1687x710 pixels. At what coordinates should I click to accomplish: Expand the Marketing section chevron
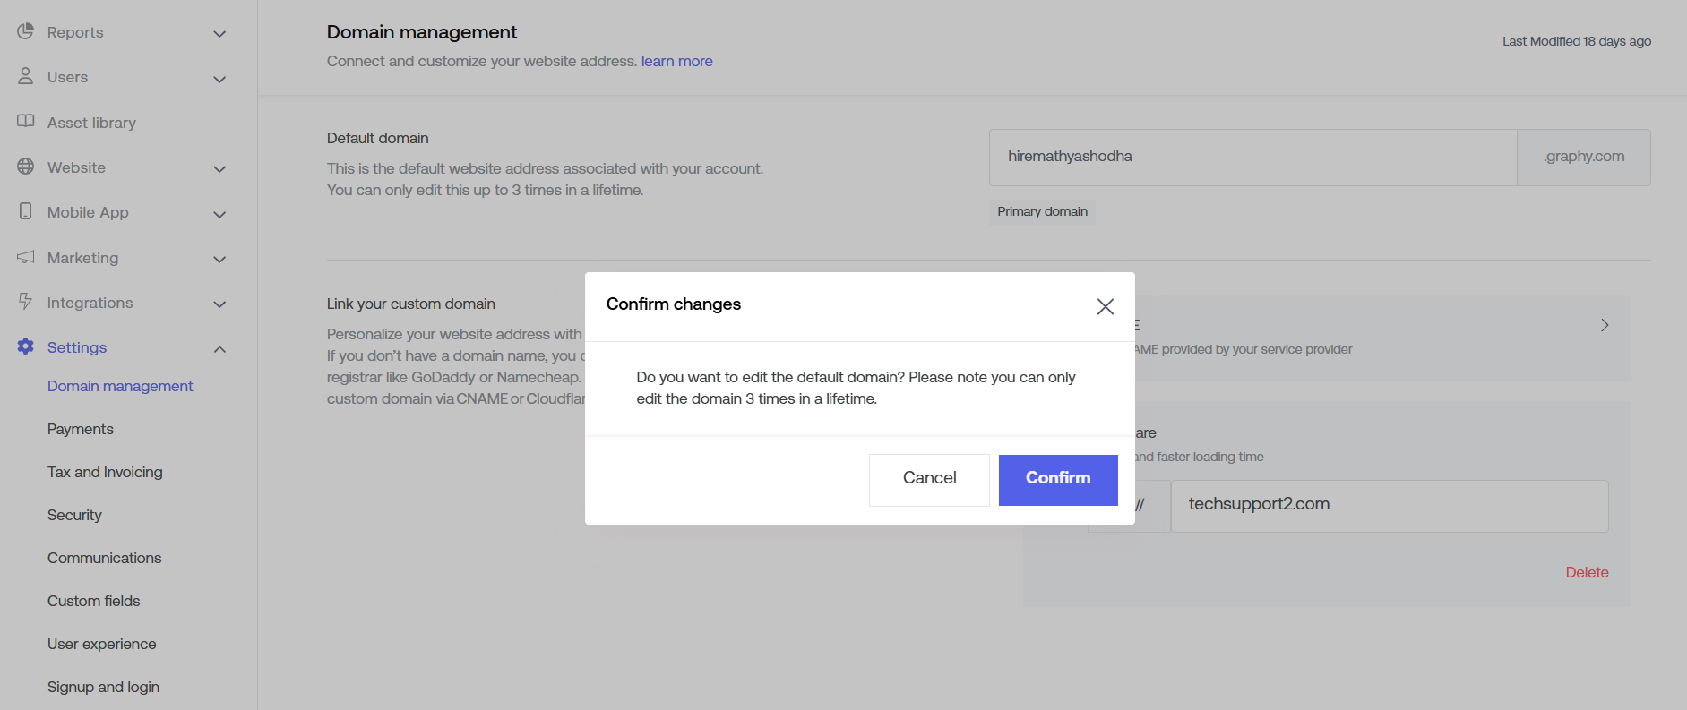point(219,260)
